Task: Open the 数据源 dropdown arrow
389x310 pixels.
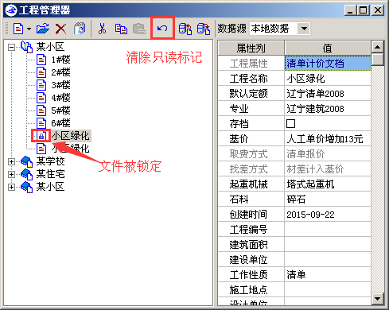Action: point(304,29)
